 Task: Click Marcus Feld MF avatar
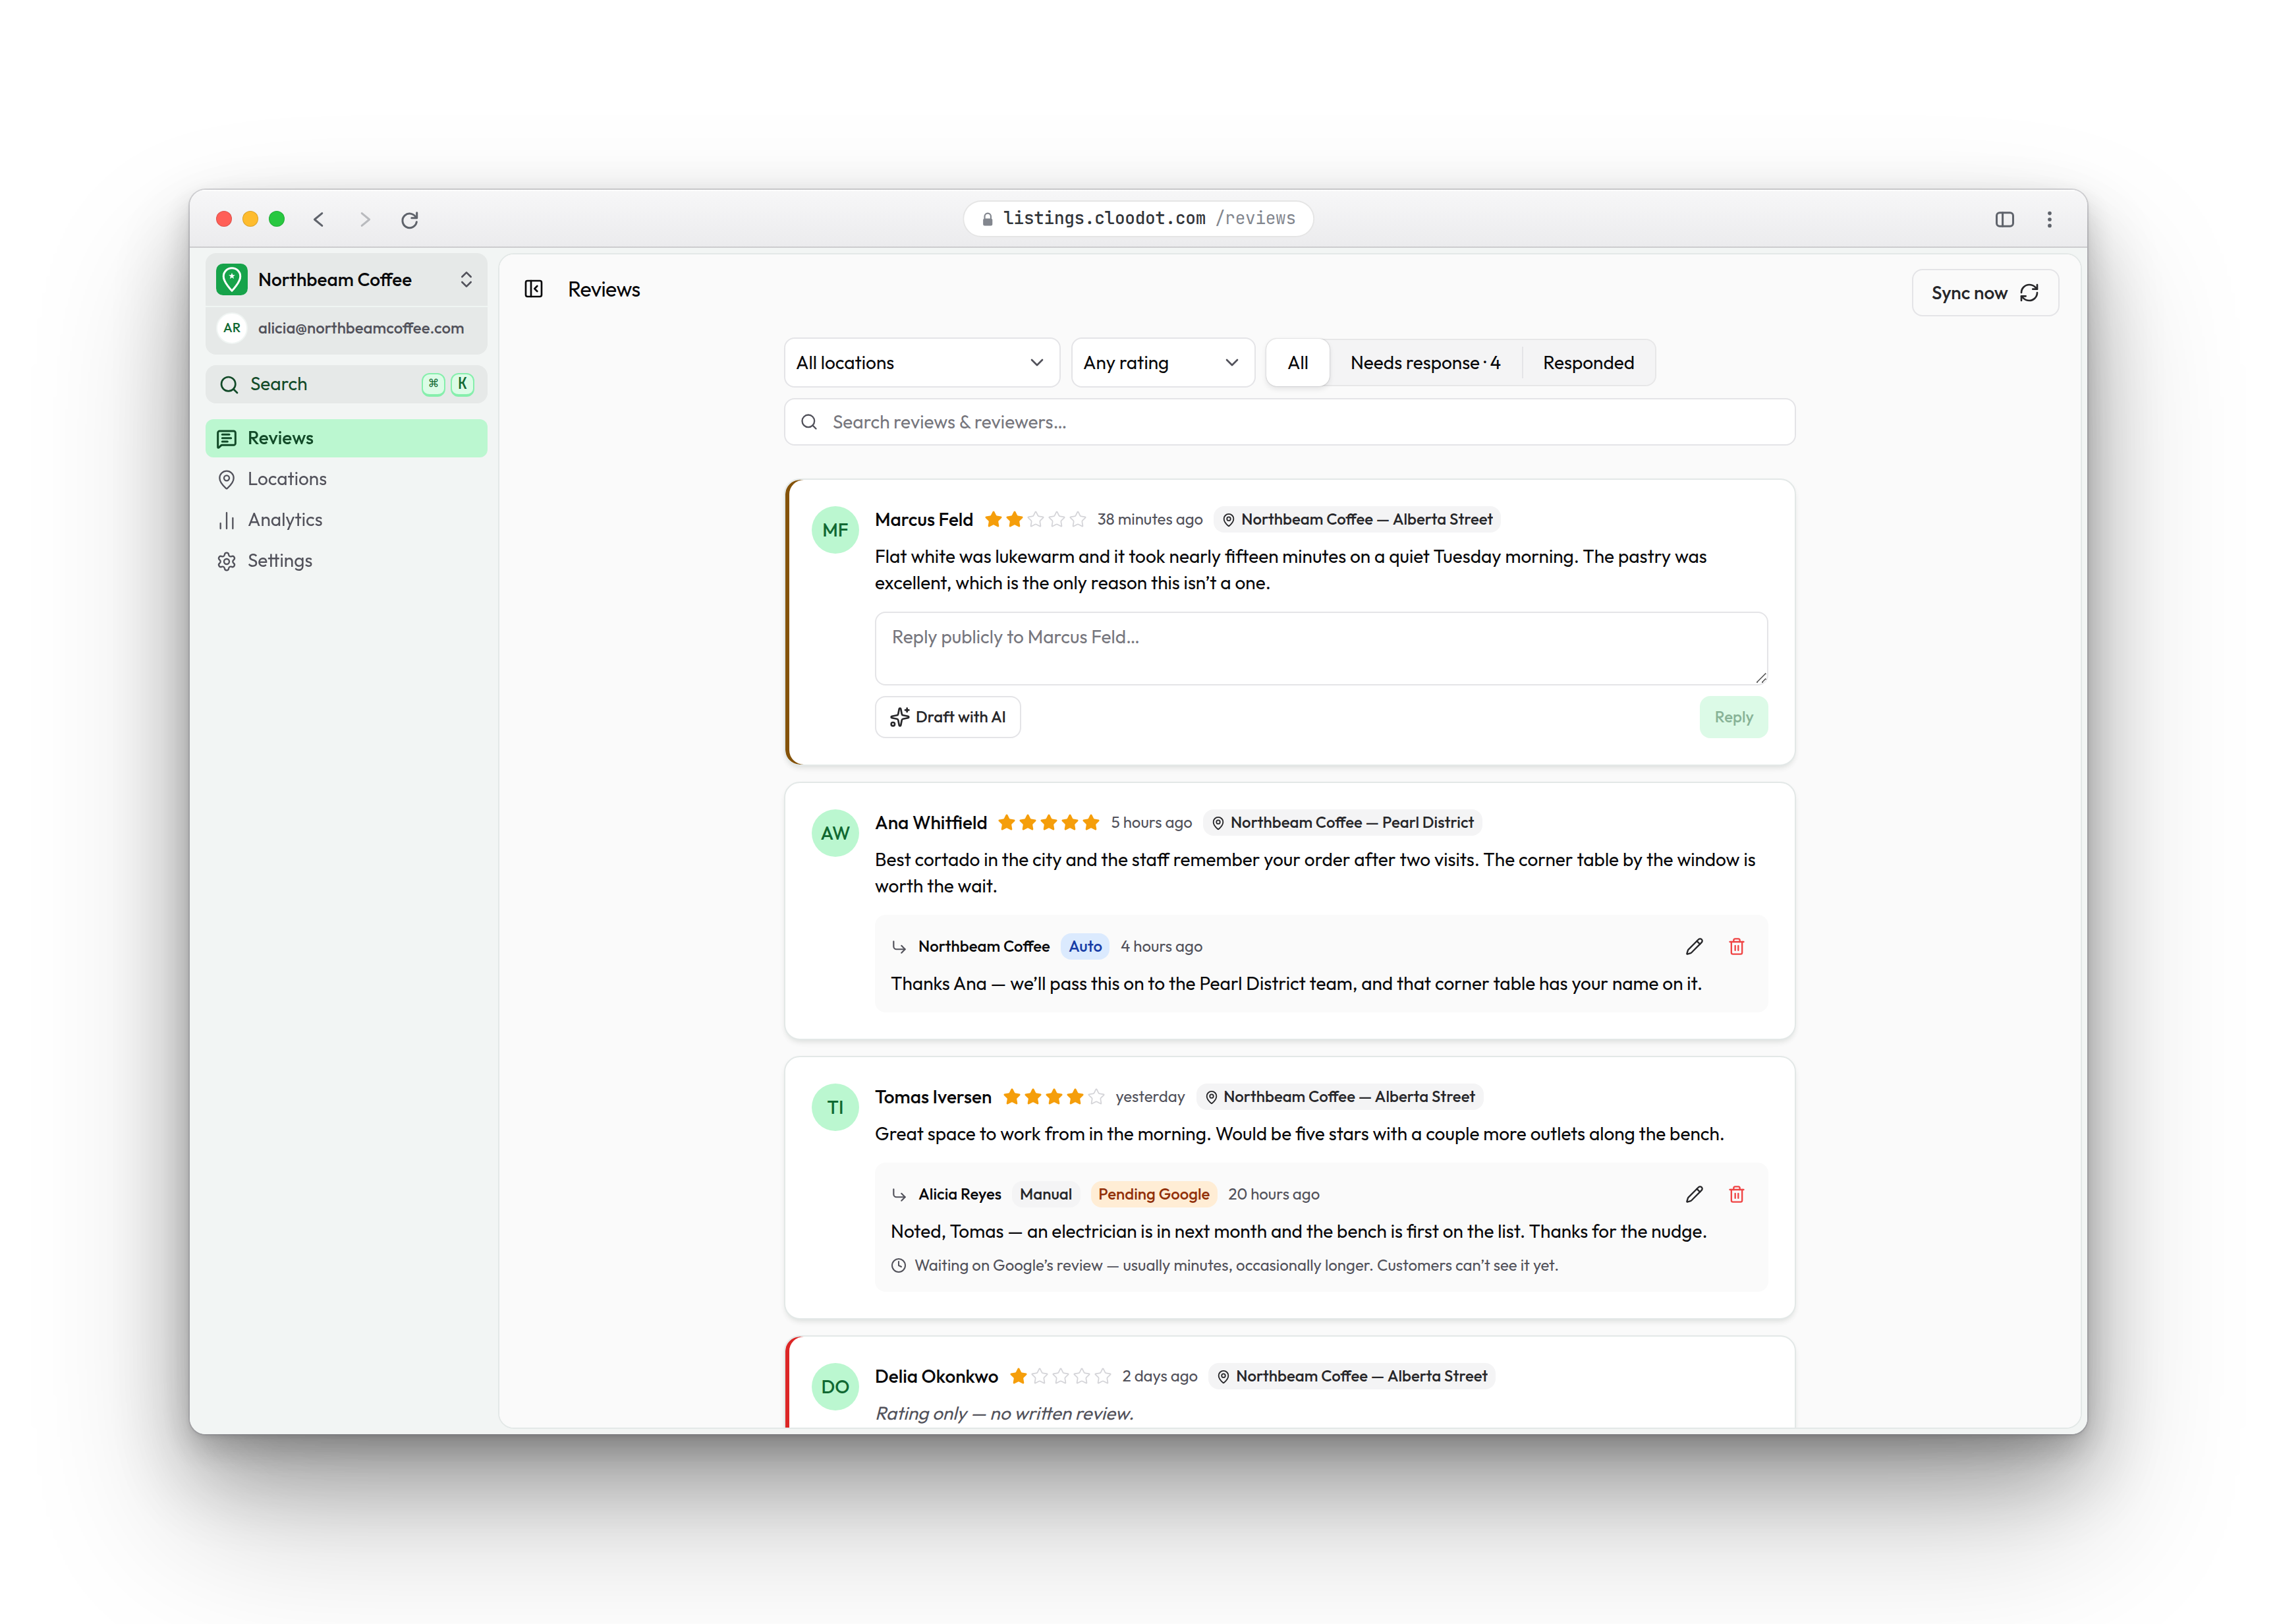(x=835, y=530)
